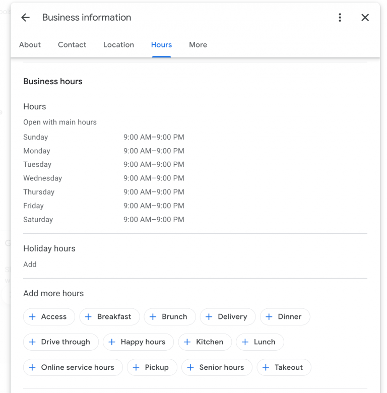Add Access hours chip
Image resolution: width=387 pixels, height=393 pixels.
(x=49, y=317)
